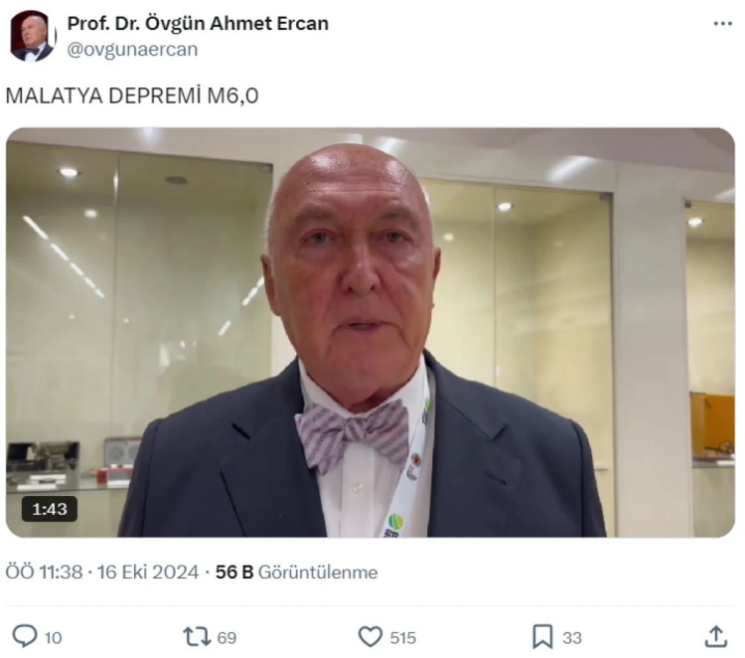
Task: Click the like count 515
Action: [403, 637]
